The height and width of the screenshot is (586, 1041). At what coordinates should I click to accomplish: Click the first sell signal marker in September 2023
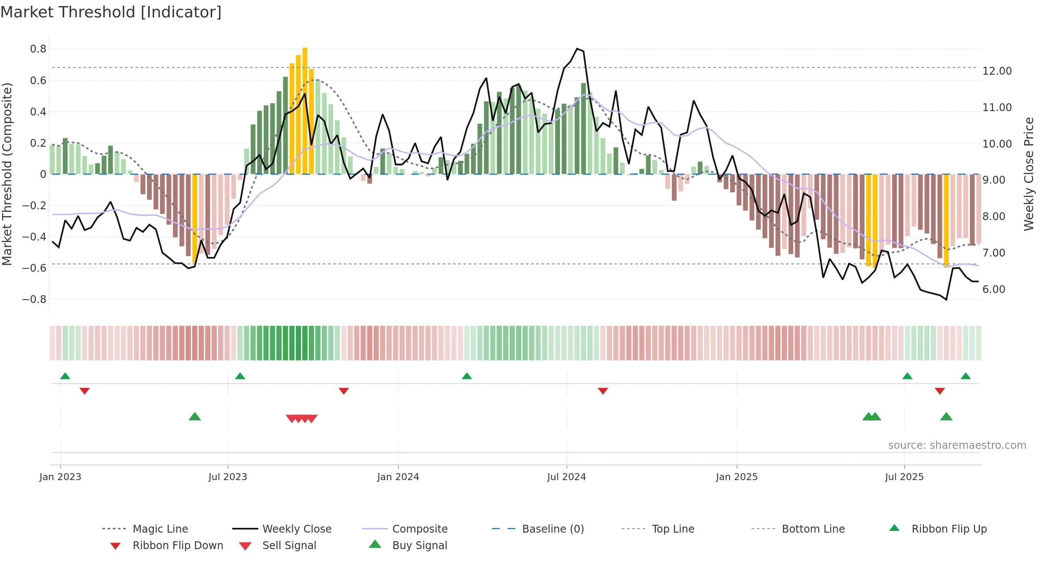[291, 418]
